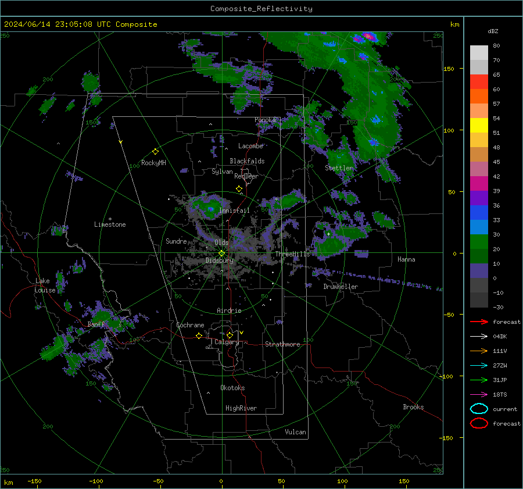This screenshot has width=523, height=489.
Task: Click the RedDeer city label
Action: pos(246,176)
